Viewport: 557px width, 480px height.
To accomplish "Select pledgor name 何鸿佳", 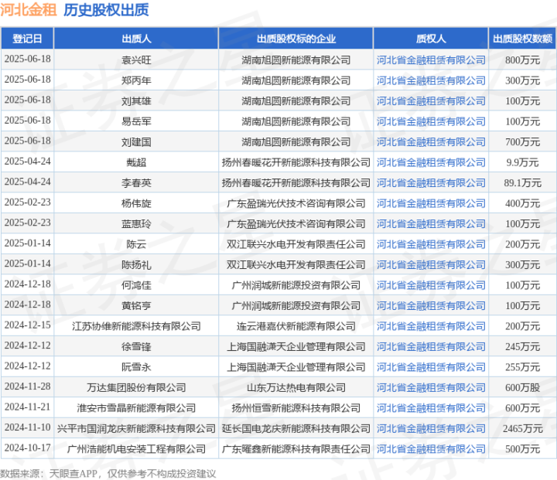I will 136,285.
